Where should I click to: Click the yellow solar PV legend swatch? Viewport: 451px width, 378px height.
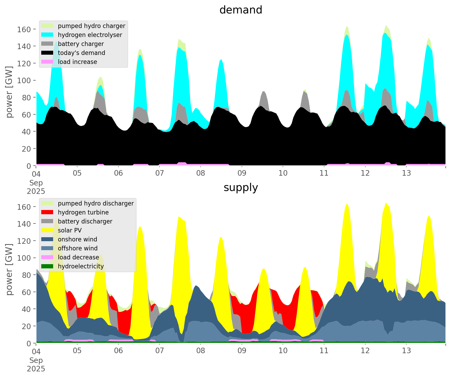(x=47, y=230)
